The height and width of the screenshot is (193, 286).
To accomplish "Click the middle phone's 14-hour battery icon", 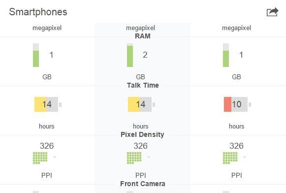I will (x=142, y=104).
